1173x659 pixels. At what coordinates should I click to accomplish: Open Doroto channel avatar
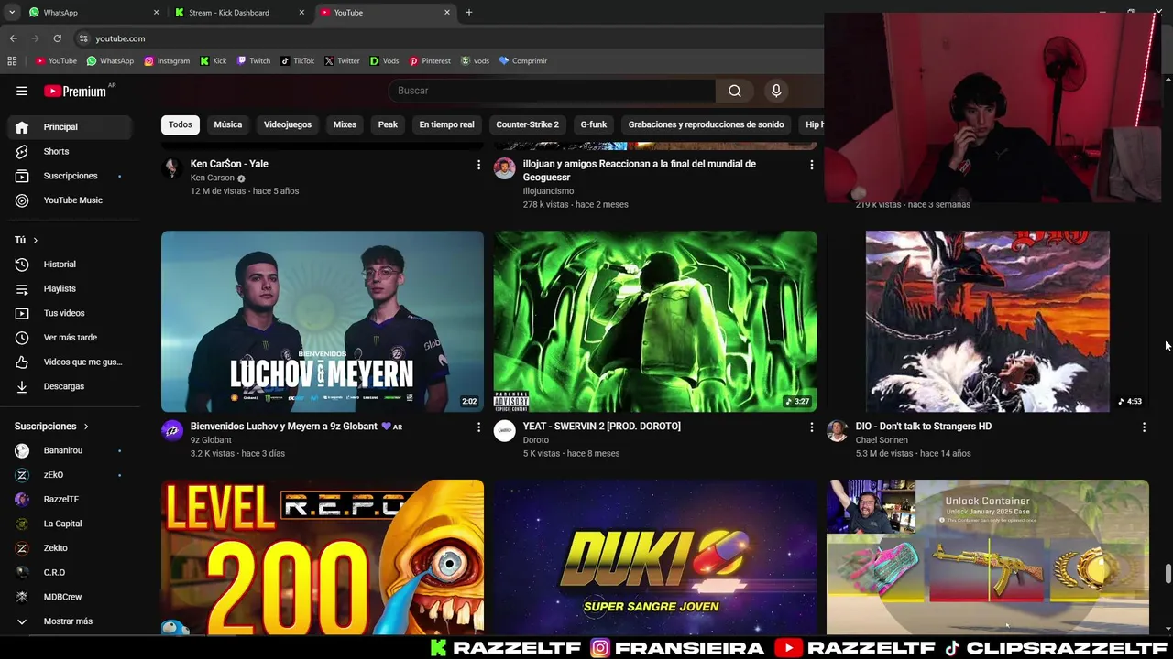(x=505, y=431)
